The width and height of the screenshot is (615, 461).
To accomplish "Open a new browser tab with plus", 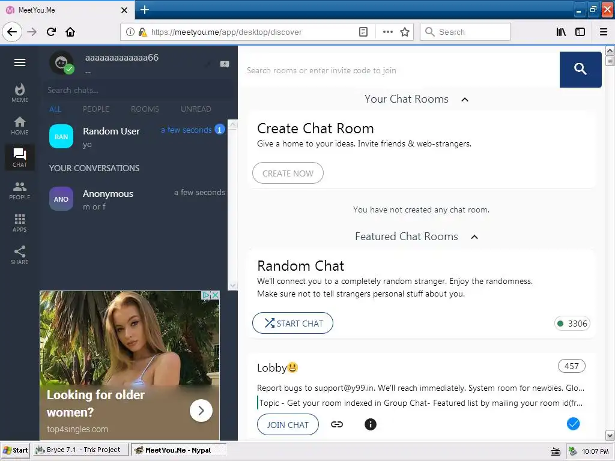I will coord(144,10).
